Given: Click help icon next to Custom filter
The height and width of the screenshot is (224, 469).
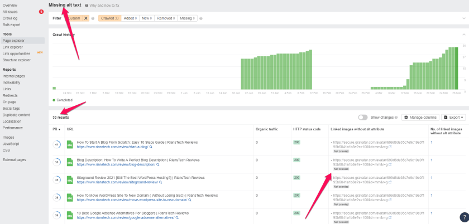Looking at the screenshot, I should (x=93, y=18).
